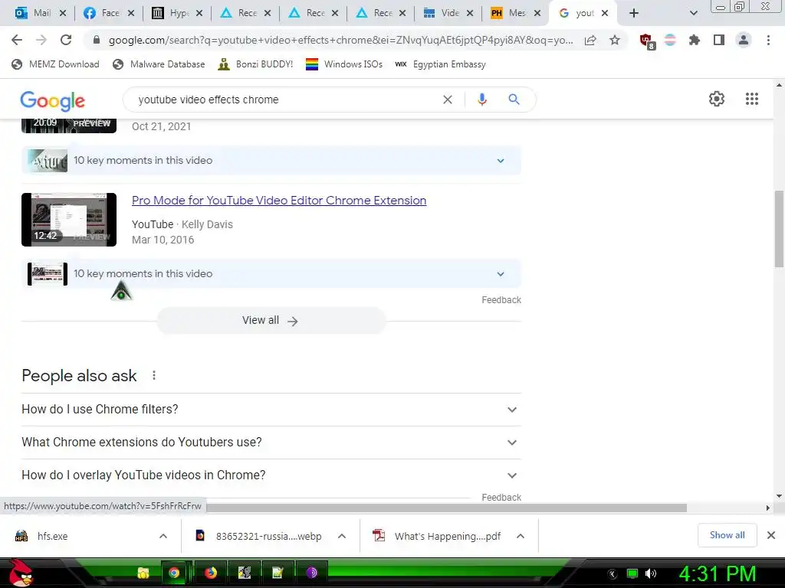Click in the search query text field

(x=285, y=100)
